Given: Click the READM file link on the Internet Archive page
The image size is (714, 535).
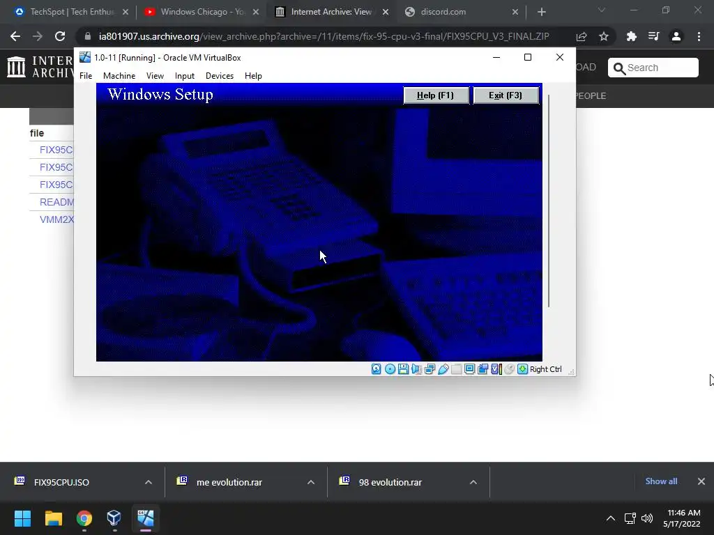Looking at the screenshot, I should (56, 202).
